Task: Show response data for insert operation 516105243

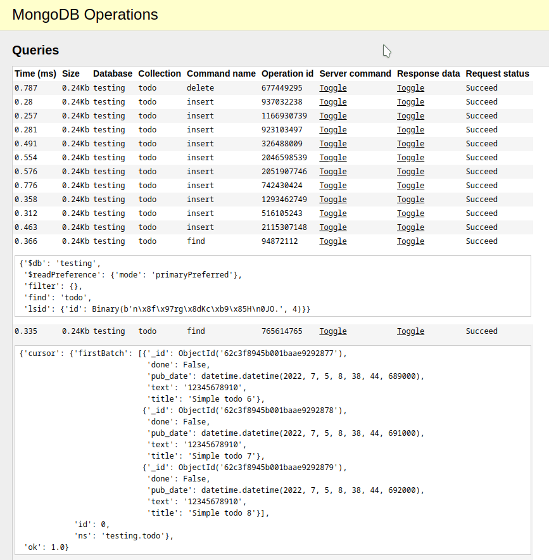Action: click(410, 213)
